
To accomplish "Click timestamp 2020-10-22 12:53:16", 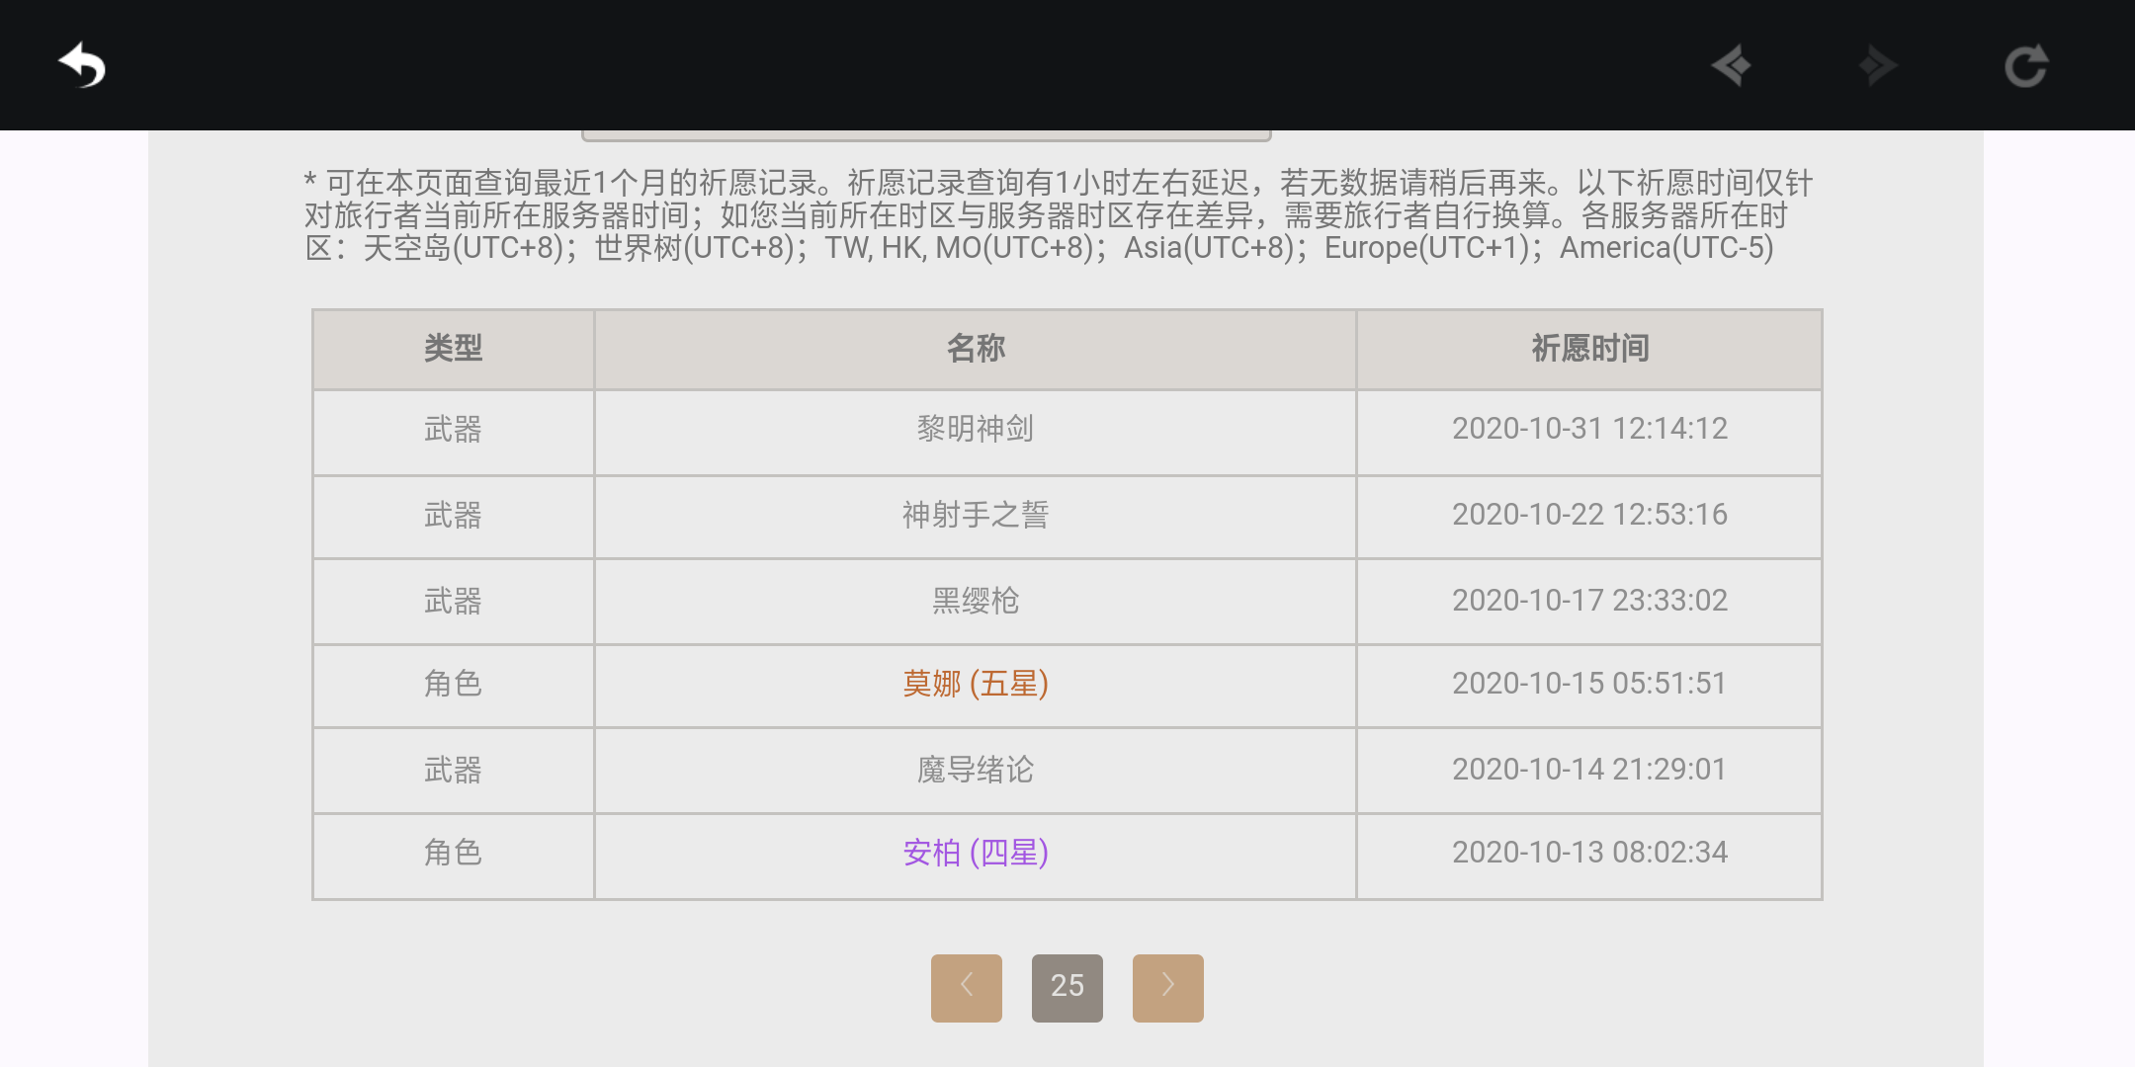I will (1589, 515).
